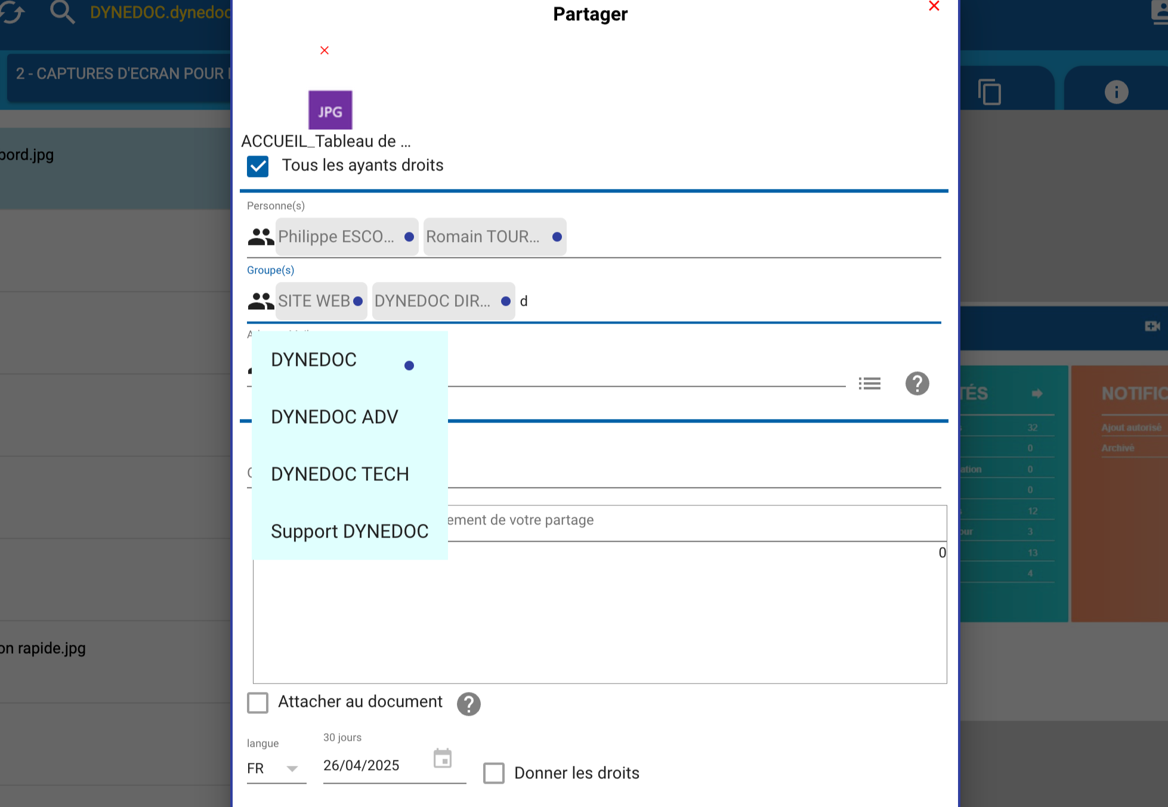Viewport: 1168px width, 807px height.
Task: Choose Support DYNEDOC from the suggestions
Action: click(350, 532)
